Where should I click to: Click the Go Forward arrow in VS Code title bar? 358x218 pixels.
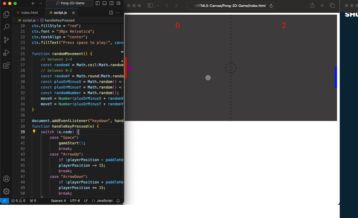40,3
